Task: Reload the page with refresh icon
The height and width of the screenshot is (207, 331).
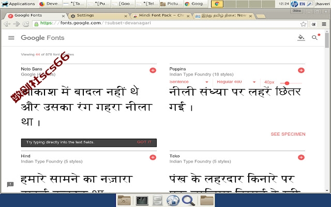Action: tap(26, 24)
